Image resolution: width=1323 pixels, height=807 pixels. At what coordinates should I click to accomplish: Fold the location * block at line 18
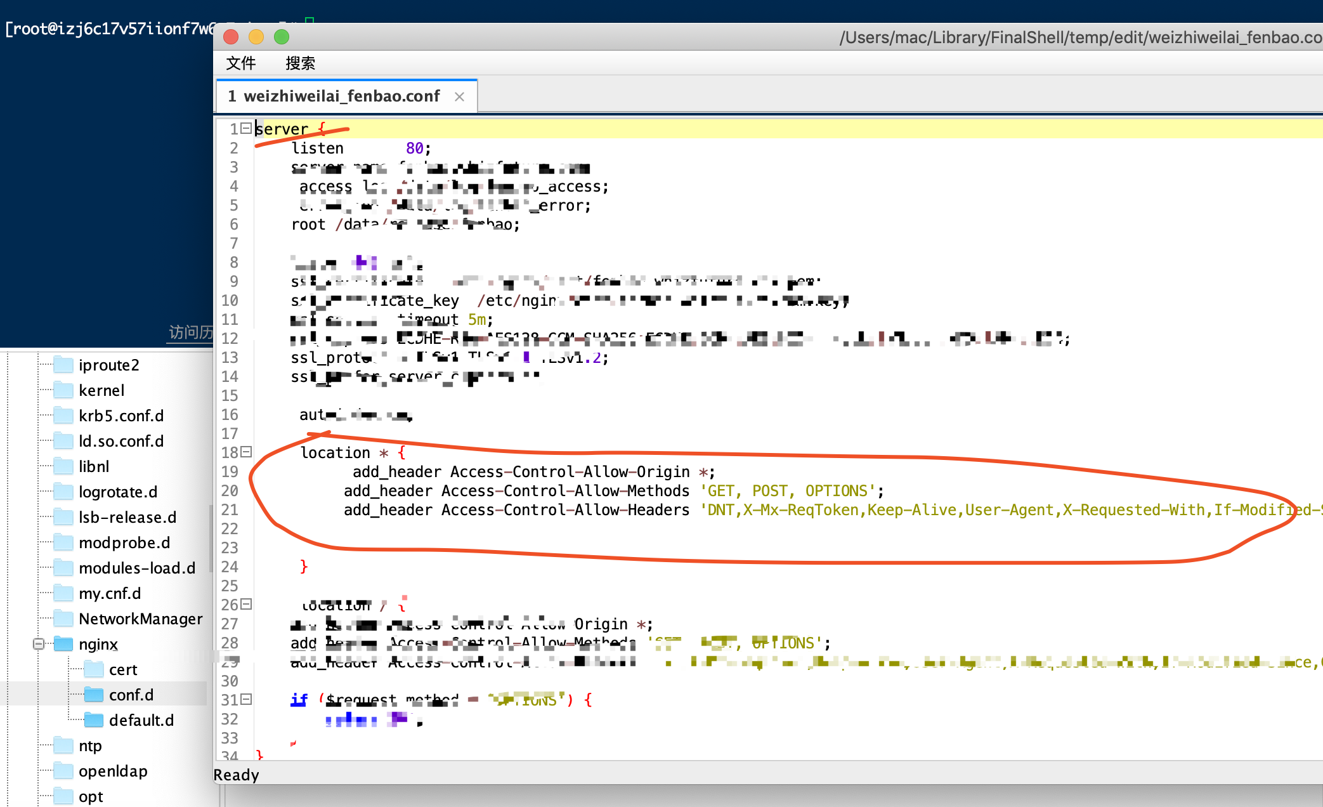pyautogui.click(x=246, y=452)
